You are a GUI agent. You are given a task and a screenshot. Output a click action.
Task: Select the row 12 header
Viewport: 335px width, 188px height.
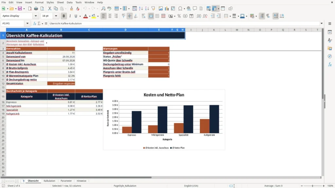pyautogui.click(x=3, y=84)
